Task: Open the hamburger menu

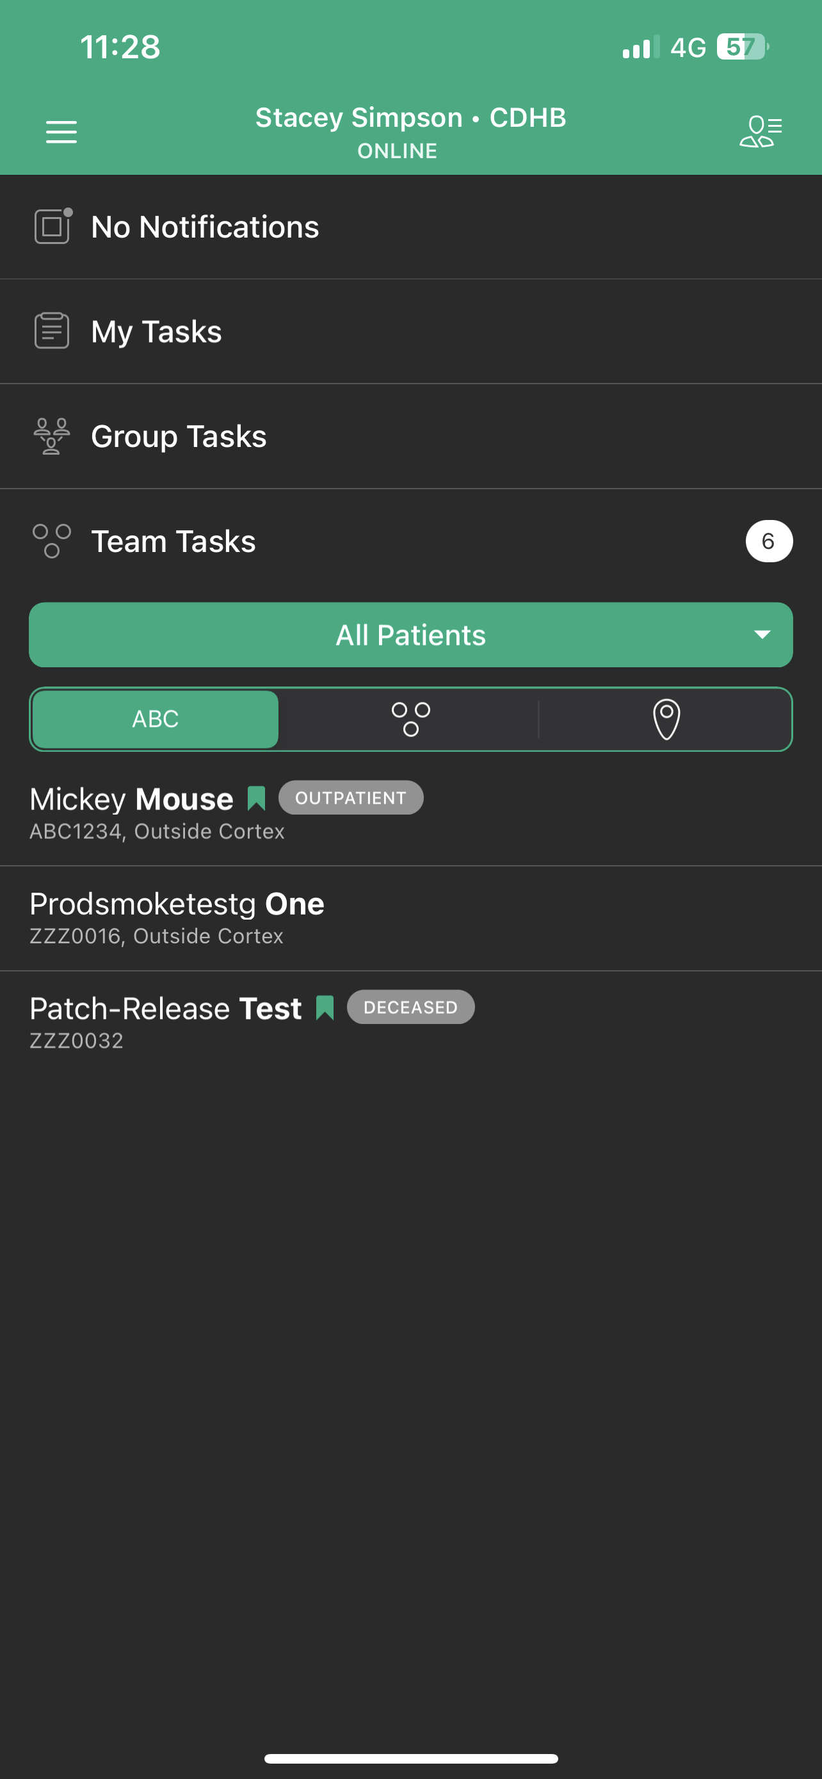Action: [x=61, y=131]
